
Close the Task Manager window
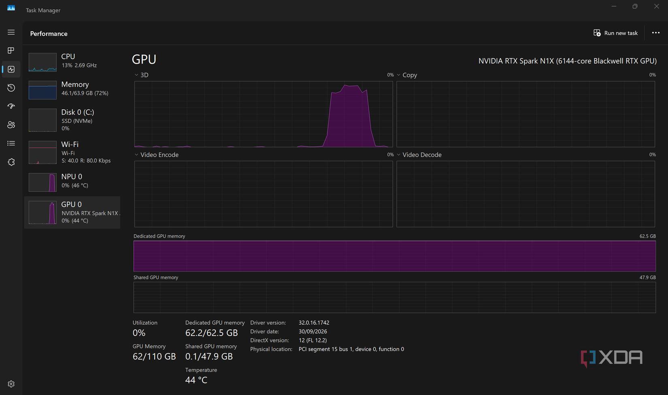[x=656, y=6]
